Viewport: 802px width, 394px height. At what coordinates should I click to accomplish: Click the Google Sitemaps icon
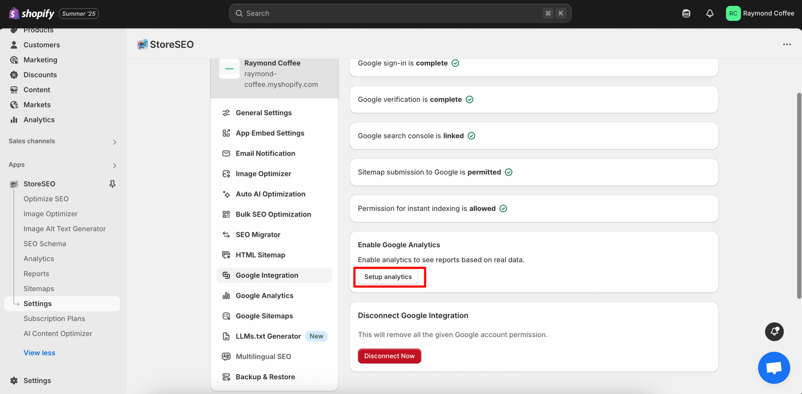[x=226, y=316]
